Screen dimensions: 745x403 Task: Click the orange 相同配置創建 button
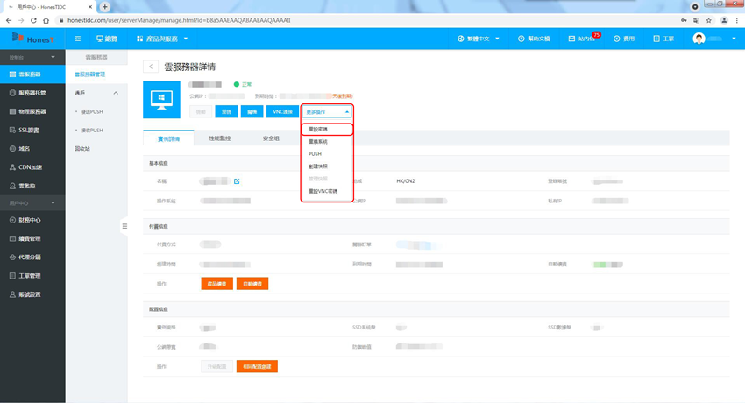coord(257,366)
